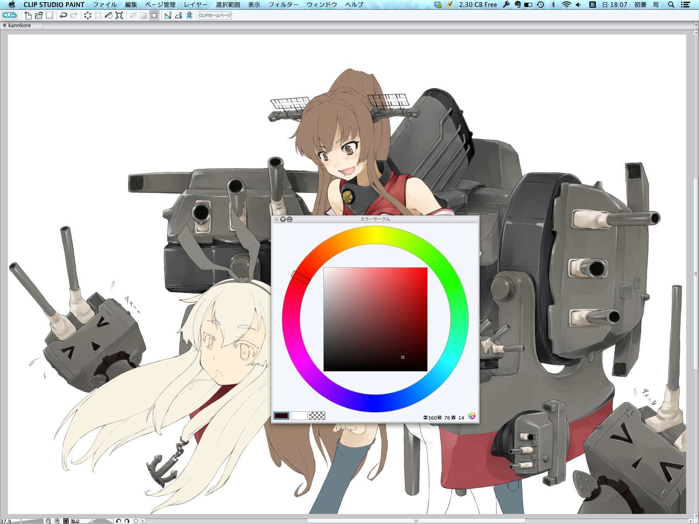The image size is (699, 524).
Task: Open the Japanese input source menu
Action: pyautogui.click(x=592, y=5)
